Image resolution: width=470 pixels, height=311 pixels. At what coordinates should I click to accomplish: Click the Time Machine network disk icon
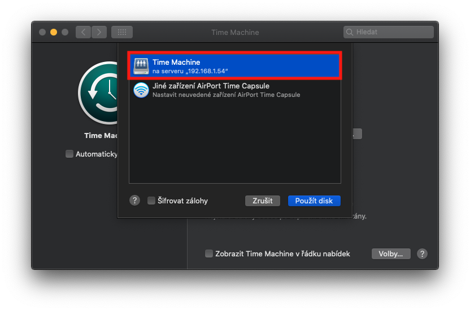141,66
